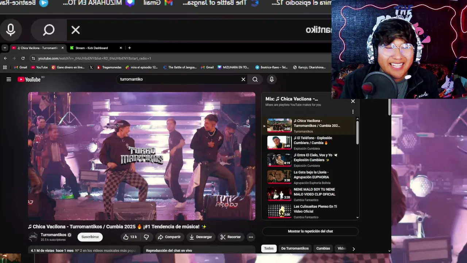Click the page scrollbar down arrow

pyautogui.click(x=389, y=251)
